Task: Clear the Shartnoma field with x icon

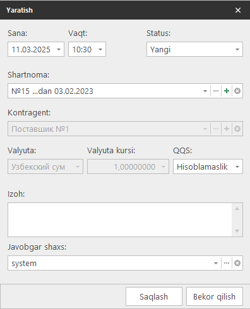Action: [237, 91]
